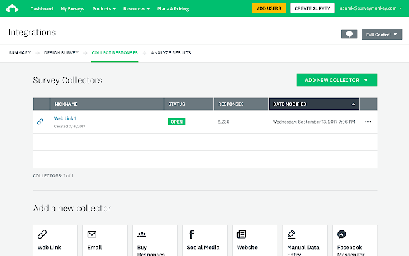Click the Integrations survey title
The width and height of the screenshot is (409, 256).
(32, 33)
